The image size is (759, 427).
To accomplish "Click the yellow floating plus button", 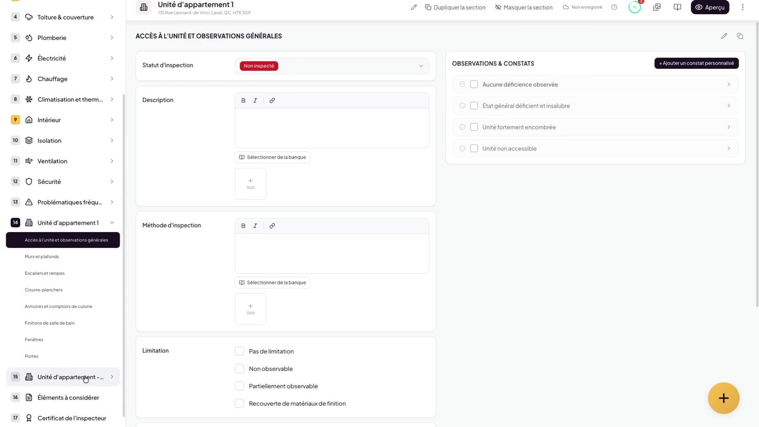I will [723, 399].
